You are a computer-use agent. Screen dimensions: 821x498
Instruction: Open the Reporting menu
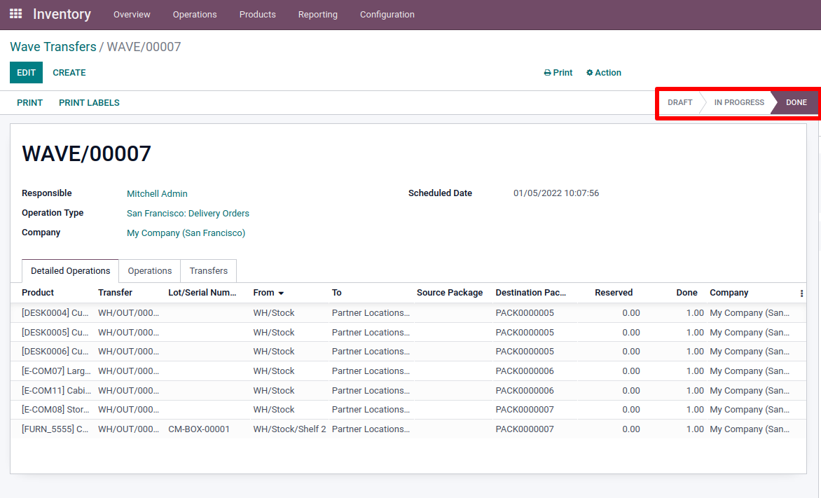click(x=318, y=15)
